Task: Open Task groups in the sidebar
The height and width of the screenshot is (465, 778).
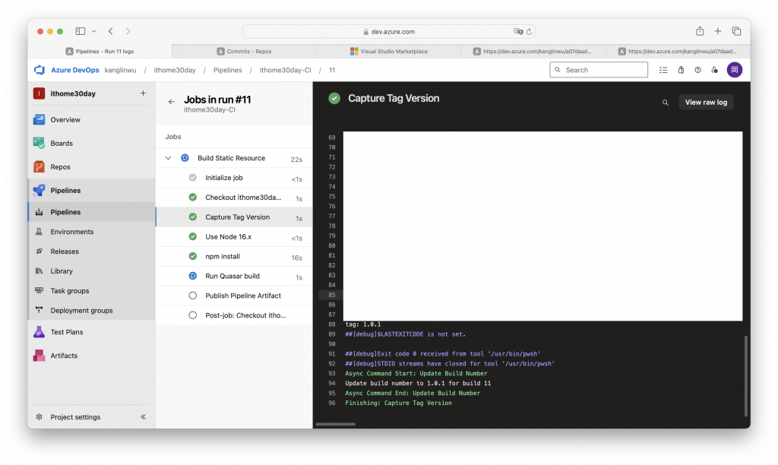Action: pyautogui.click(x=92, y=291)
